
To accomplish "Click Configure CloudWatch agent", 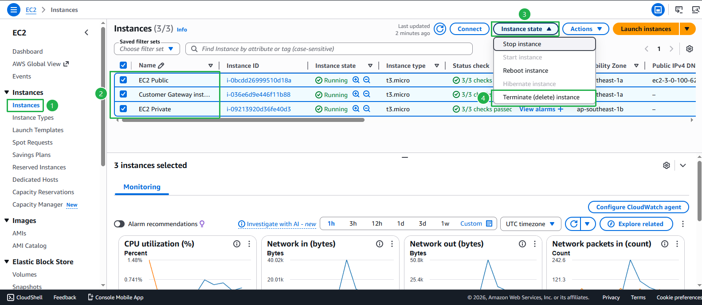I will [x=639, y=207].
